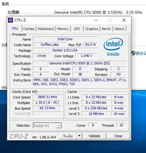Close CPU-Z with the X button
This screenshot has height=153, width=146.
[124, 20]
